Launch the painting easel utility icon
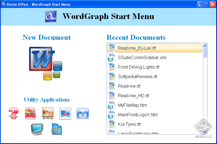This screenshot has width=217, height=144. click(x=48, y=113)
